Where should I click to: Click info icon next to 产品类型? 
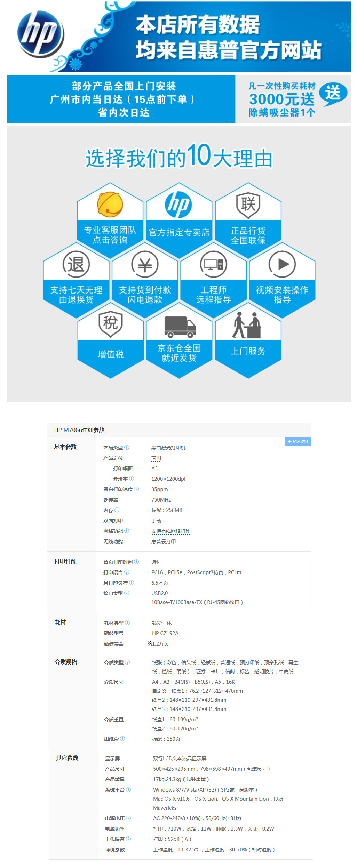pos(127,447)
